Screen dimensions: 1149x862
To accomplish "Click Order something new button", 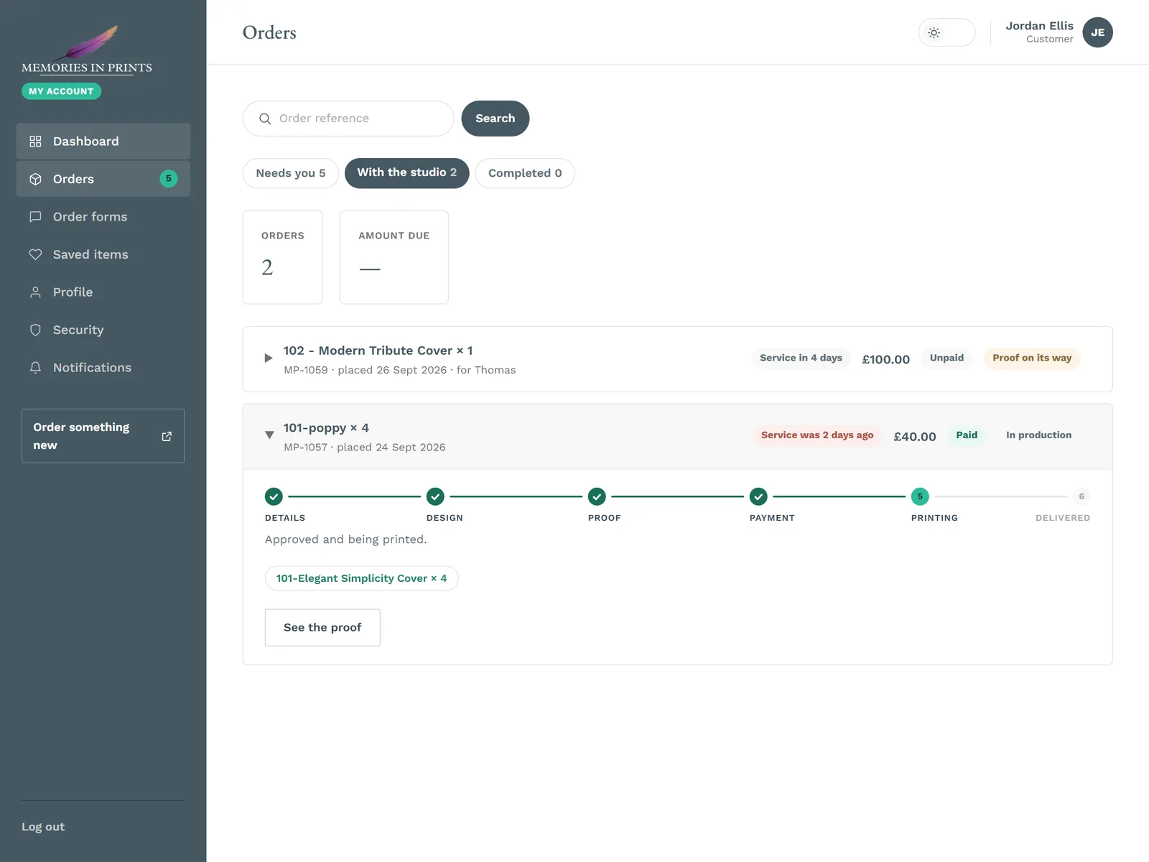I will pos(103,436).
